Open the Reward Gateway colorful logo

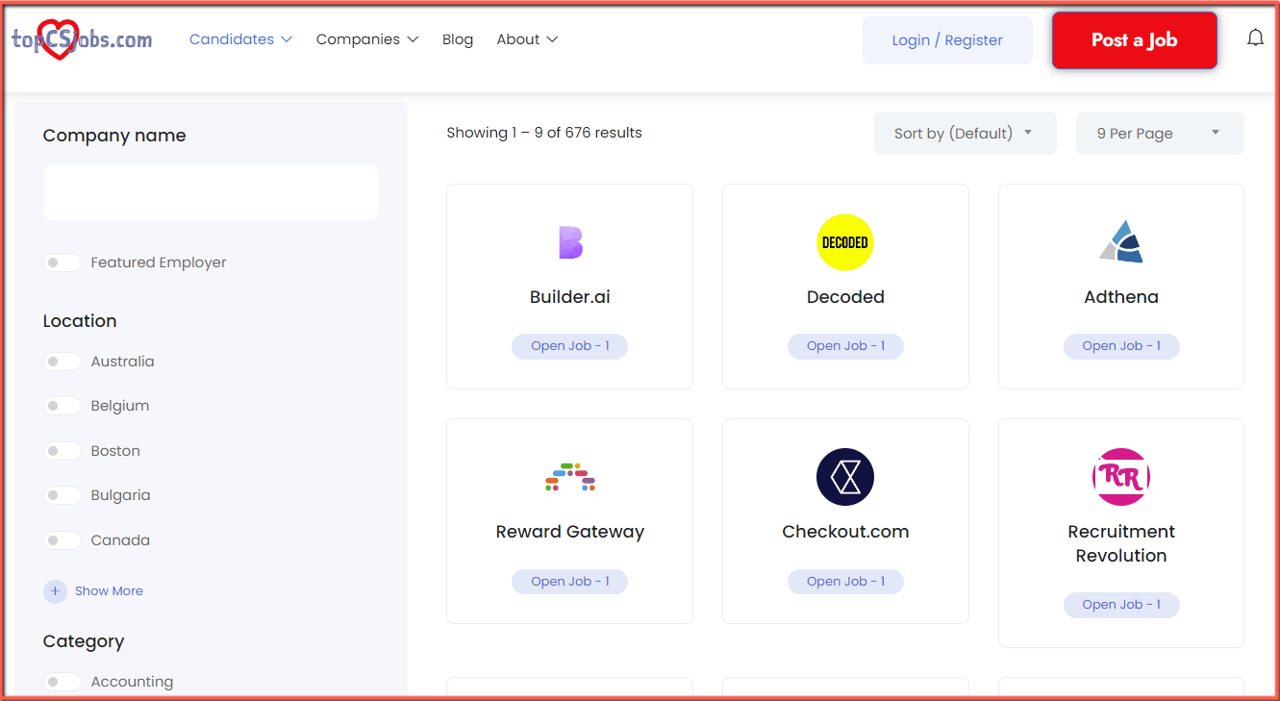[x=570, y=477]
